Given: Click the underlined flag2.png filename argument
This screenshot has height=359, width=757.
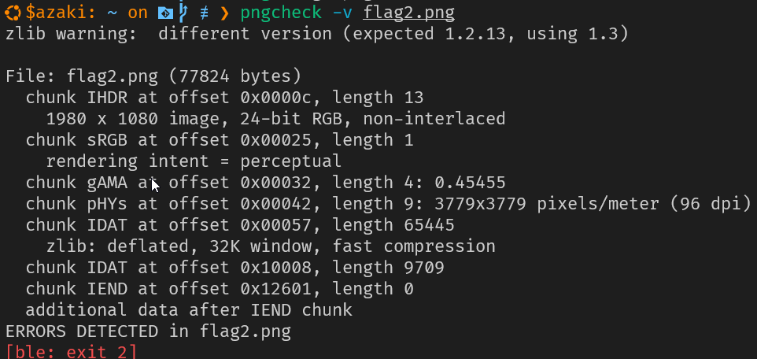Looking at the screenshot, I should 409,13.
